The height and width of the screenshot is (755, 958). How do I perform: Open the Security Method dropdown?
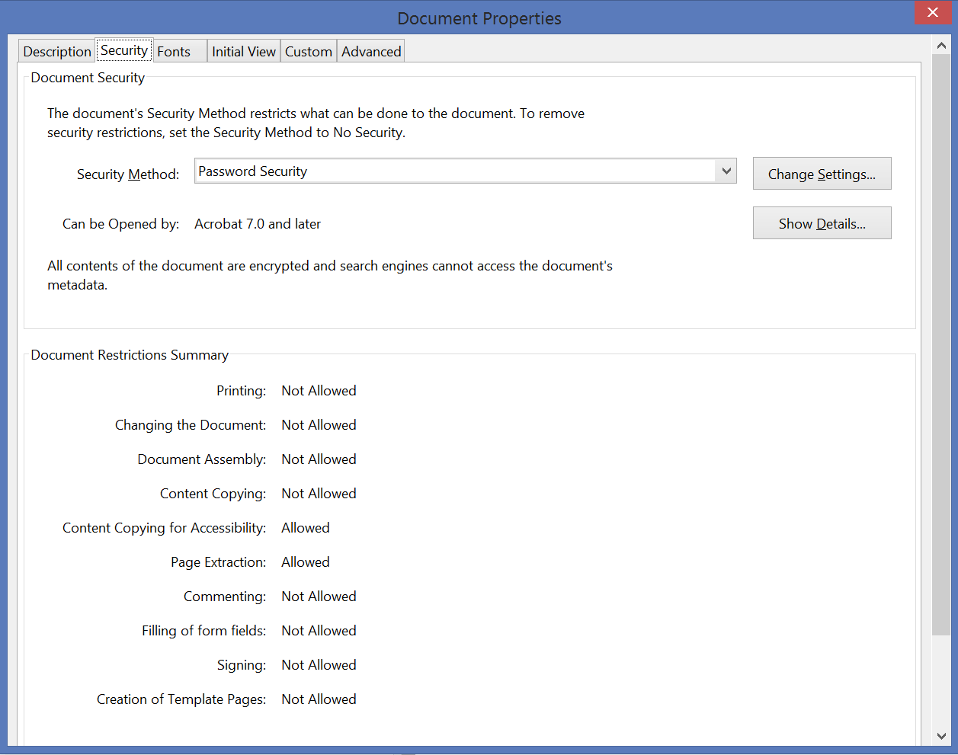point(465,171)
